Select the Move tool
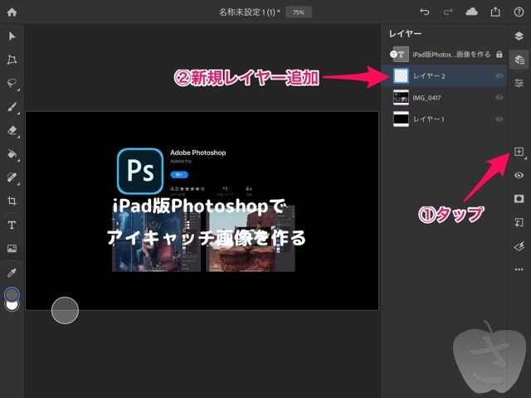Viewport: 531px width, 398px height. tap(12, 36)
